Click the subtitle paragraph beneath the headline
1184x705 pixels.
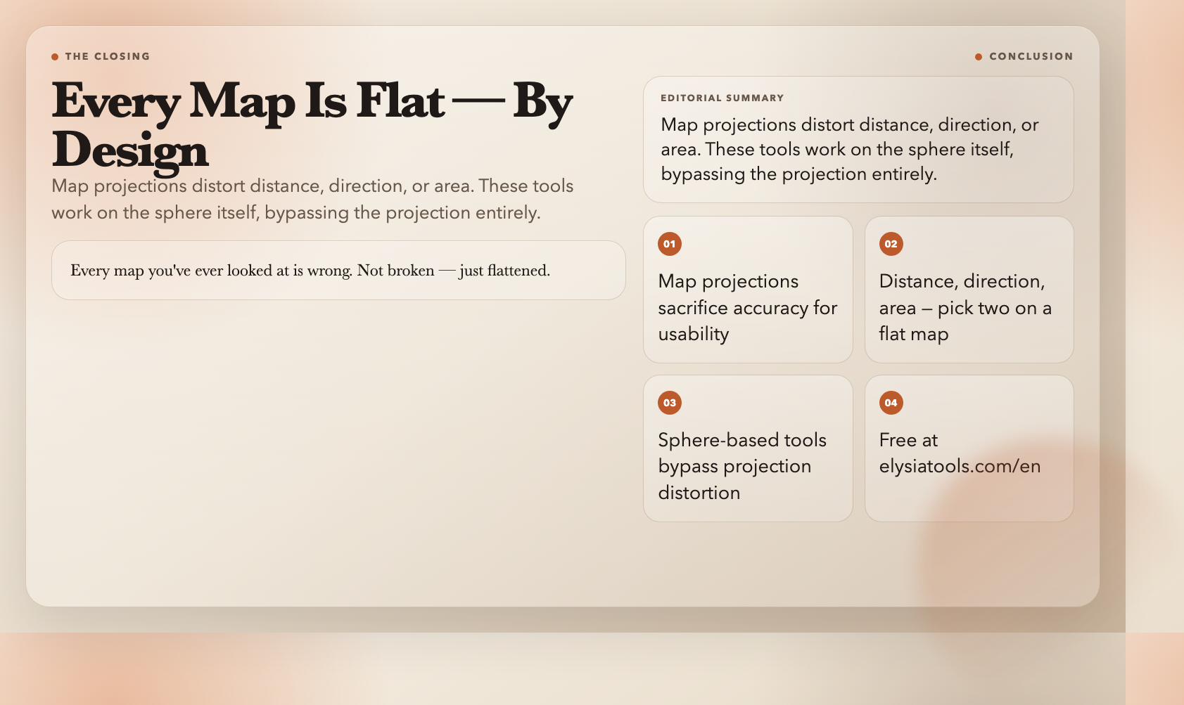pyautogui.click(x=312, y=199)
